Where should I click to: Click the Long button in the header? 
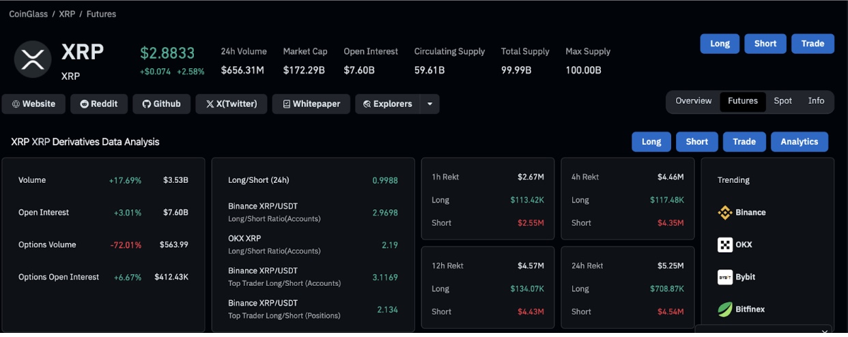720,44
